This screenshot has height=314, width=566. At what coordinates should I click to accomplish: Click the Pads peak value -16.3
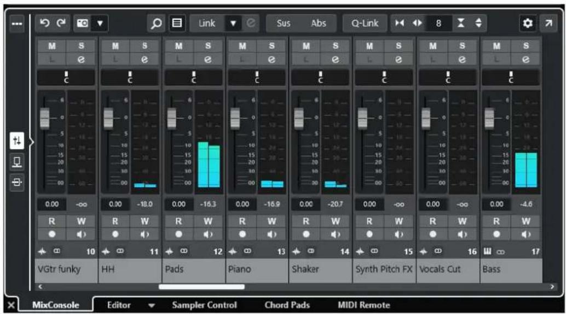point(208,204)
